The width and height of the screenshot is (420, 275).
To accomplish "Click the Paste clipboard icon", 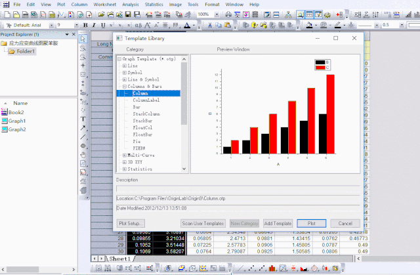I will click(x=228, y=25).
